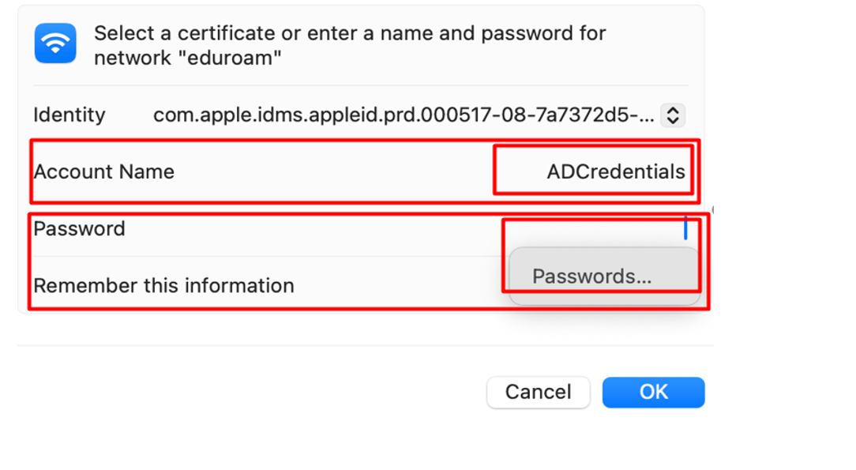The height and width of the screenshot is (470, 856).
Task: Click the Remember this information label
Action: point(163,285)
